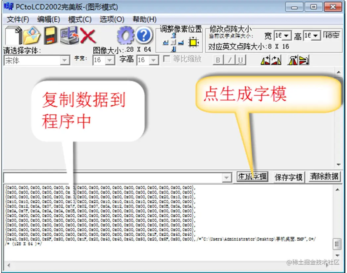The width and height of the screenshot is (347, 273).
Task: Click the rotate right triangle icon
Action: coord(276,60)
